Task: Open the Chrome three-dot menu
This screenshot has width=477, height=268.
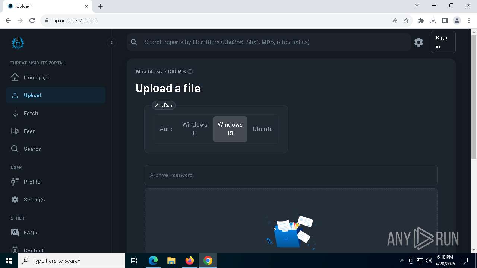Action: pyautogui.click(x=469, y=20)
